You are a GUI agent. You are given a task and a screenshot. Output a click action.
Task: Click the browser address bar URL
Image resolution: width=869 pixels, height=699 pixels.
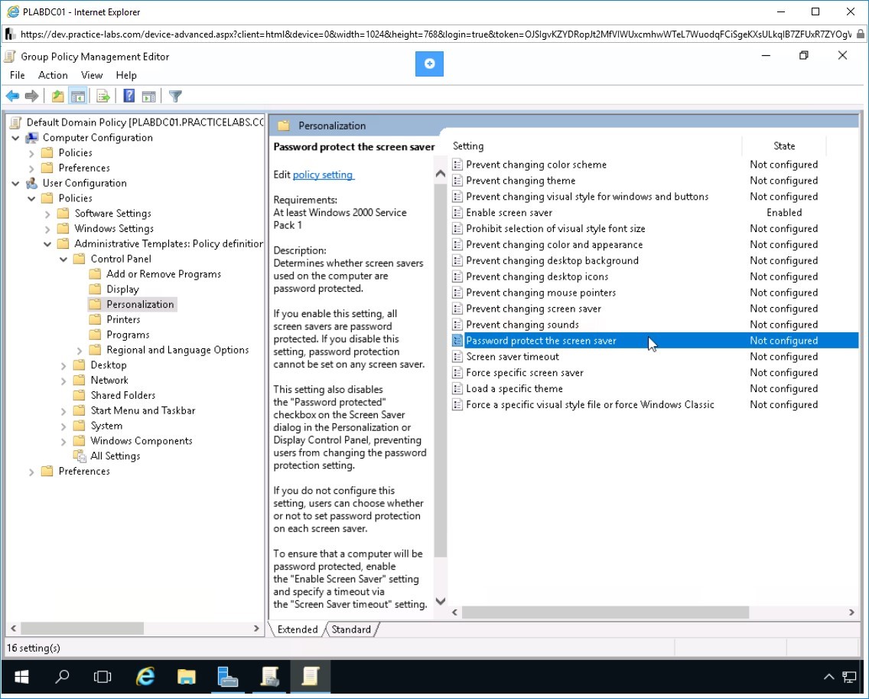tap(435, 34)
